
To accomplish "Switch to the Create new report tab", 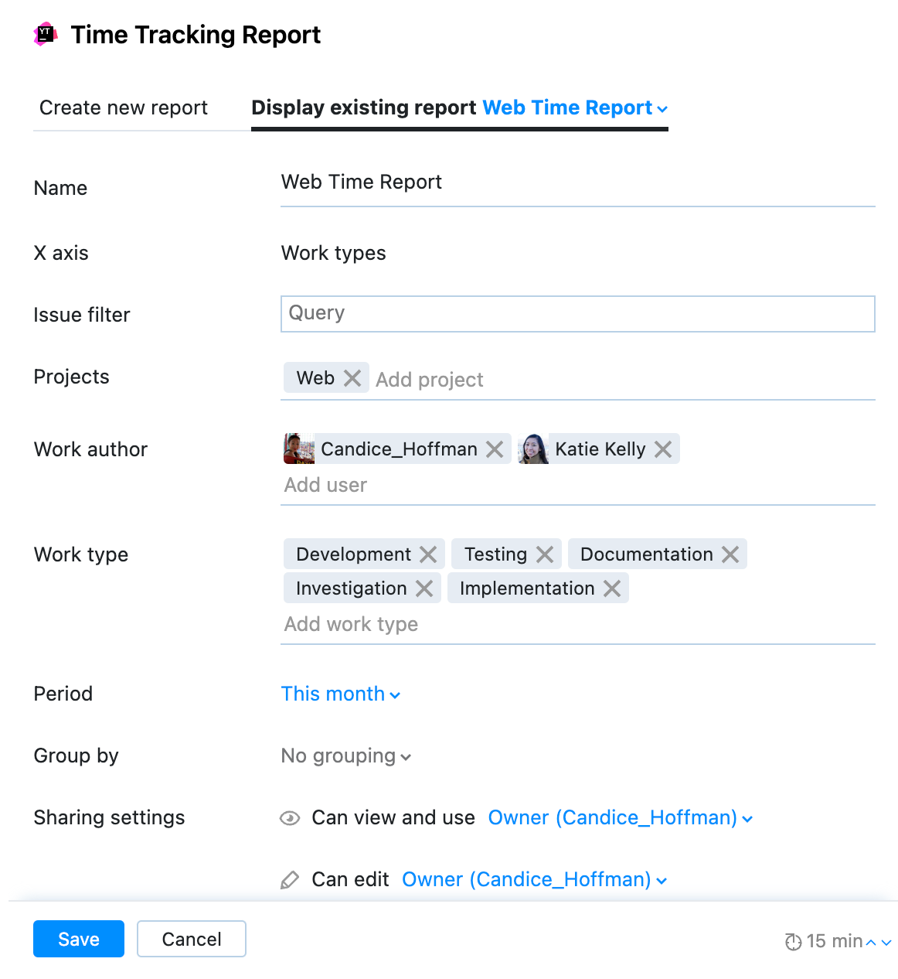I will (x=123, y=107).
